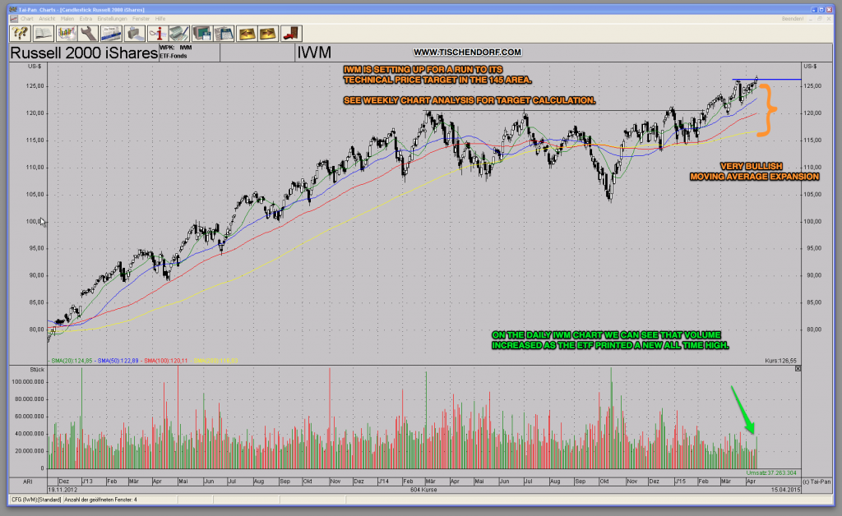The width and height of the screenshot is (842, 516).
Task: Open tool settings via wrench icon
Action: click(90, 33)
